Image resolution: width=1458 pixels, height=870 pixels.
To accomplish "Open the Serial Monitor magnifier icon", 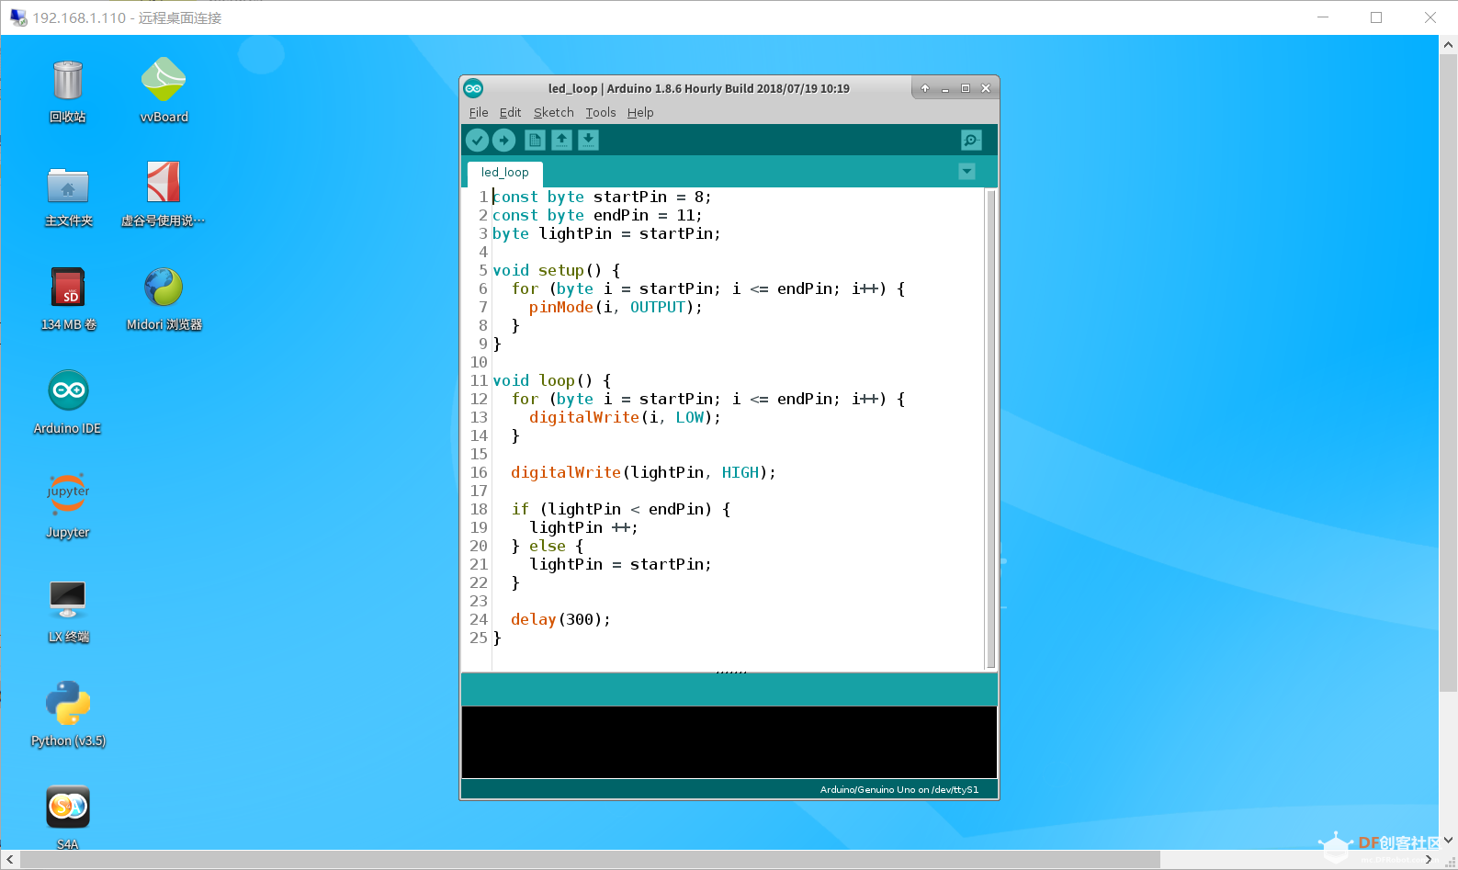I will point(971,140).
